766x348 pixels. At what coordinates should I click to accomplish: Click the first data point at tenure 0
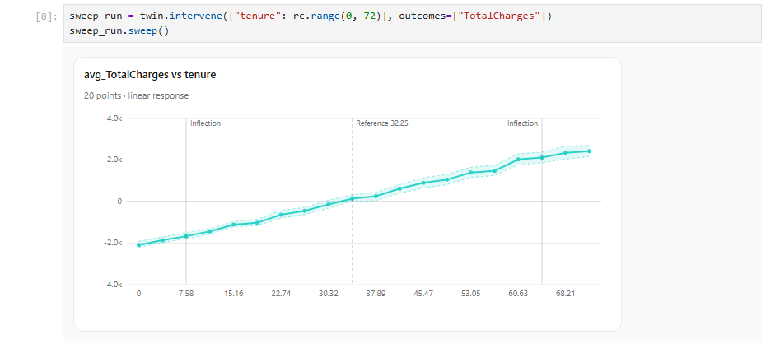(x=138, y=245)
